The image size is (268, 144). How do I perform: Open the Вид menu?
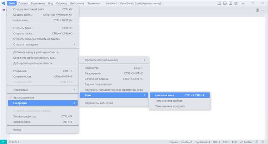tap(50, 3)
